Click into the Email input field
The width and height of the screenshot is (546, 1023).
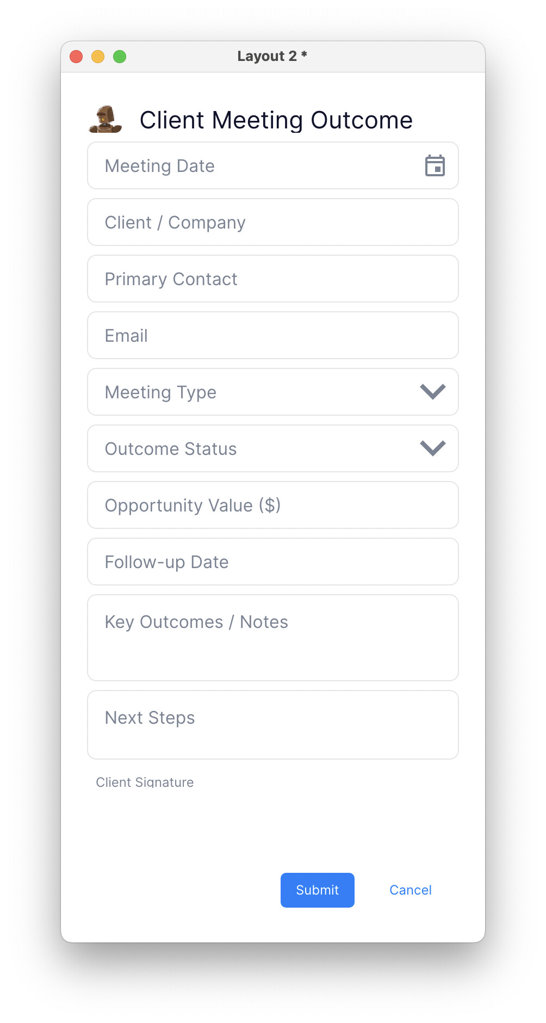pyautogui.click(x=272, y=336)
